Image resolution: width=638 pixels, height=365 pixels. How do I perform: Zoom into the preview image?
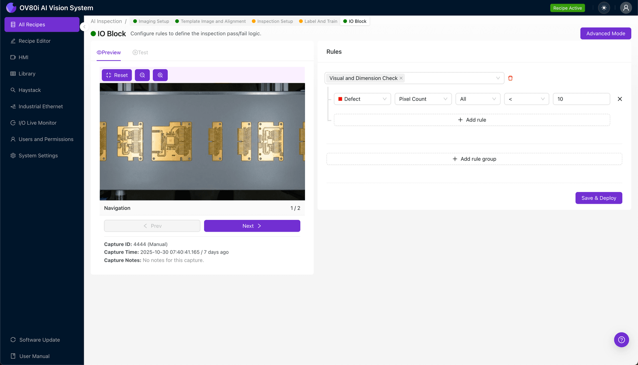pos(160,75)
